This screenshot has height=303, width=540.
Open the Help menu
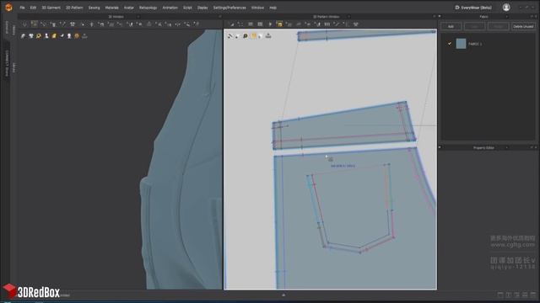[x=273, y=8]
